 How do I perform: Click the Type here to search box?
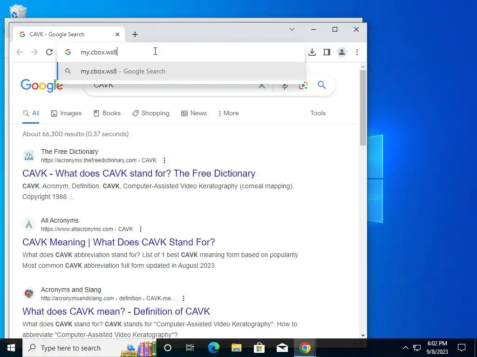point(89,348)
